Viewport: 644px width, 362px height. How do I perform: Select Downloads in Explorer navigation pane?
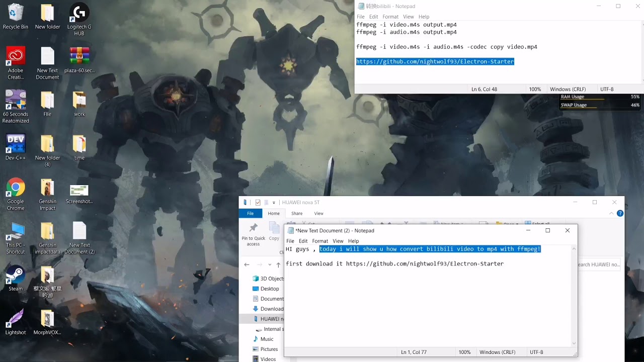(268, 309)
